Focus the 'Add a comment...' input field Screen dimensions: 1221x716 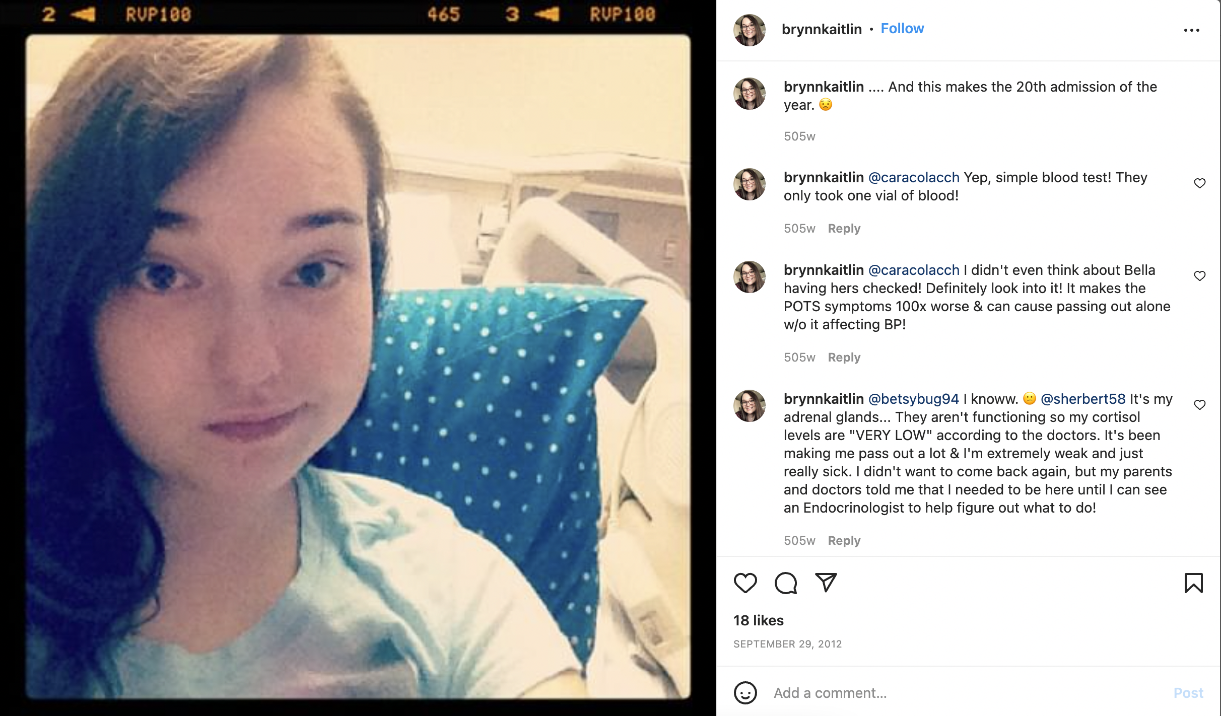[967, 693]
